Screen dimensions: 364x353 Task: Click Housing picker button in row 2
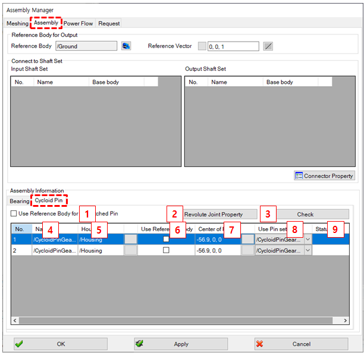[131, 250]
